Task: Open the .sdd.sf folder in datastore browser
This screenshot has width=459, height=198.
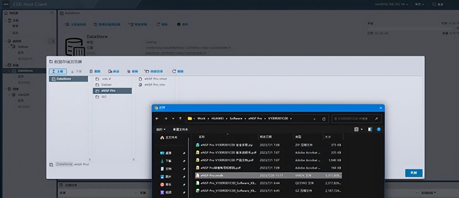Action: [103, 79]
